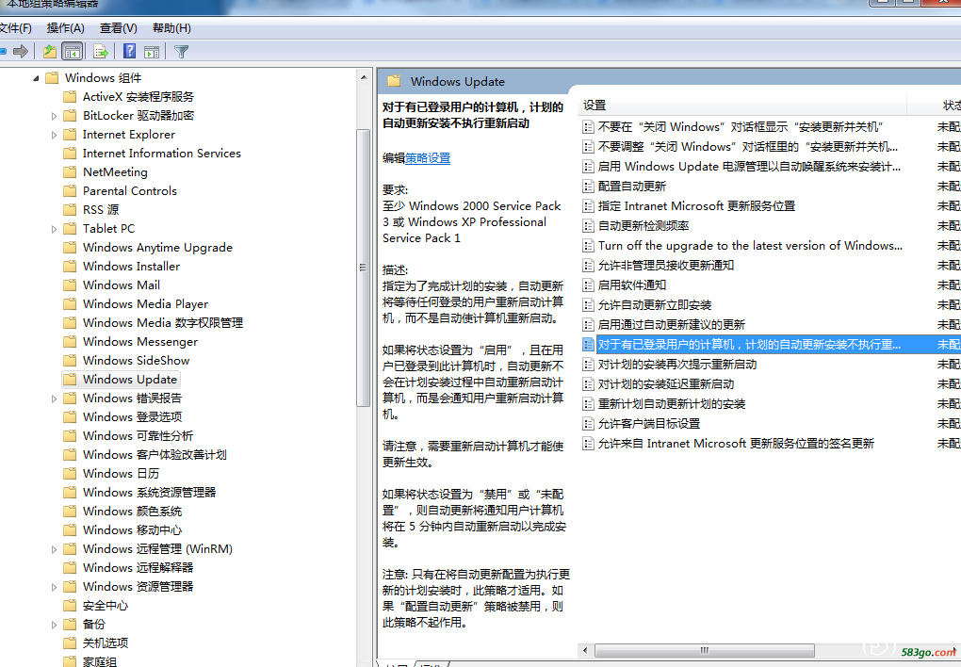961x667 pixels.
Task: Click tree pane scroll-up arrow
Action: (364, 77)
